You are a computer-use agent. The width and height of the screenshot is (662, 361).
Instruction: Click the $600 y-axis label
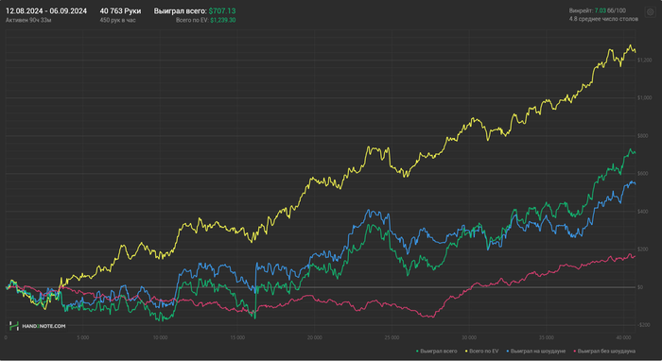coord(642,174)
